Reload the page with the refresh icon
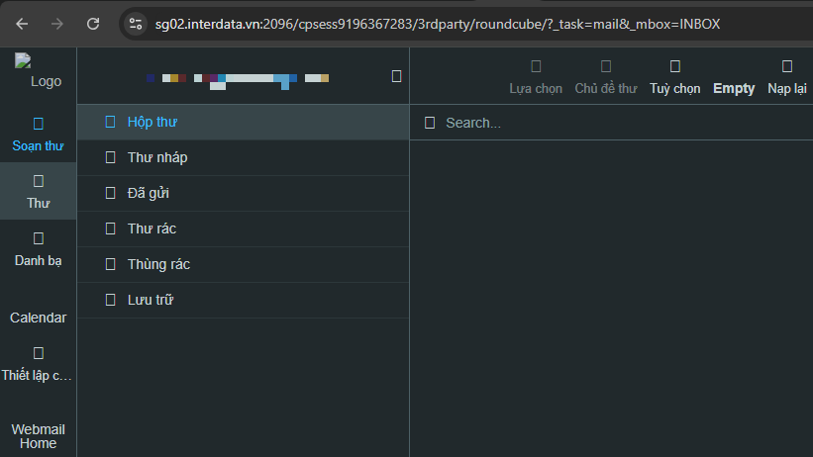Image resolution: width=813 pixels, height=457 pixels. coord(93,24)
